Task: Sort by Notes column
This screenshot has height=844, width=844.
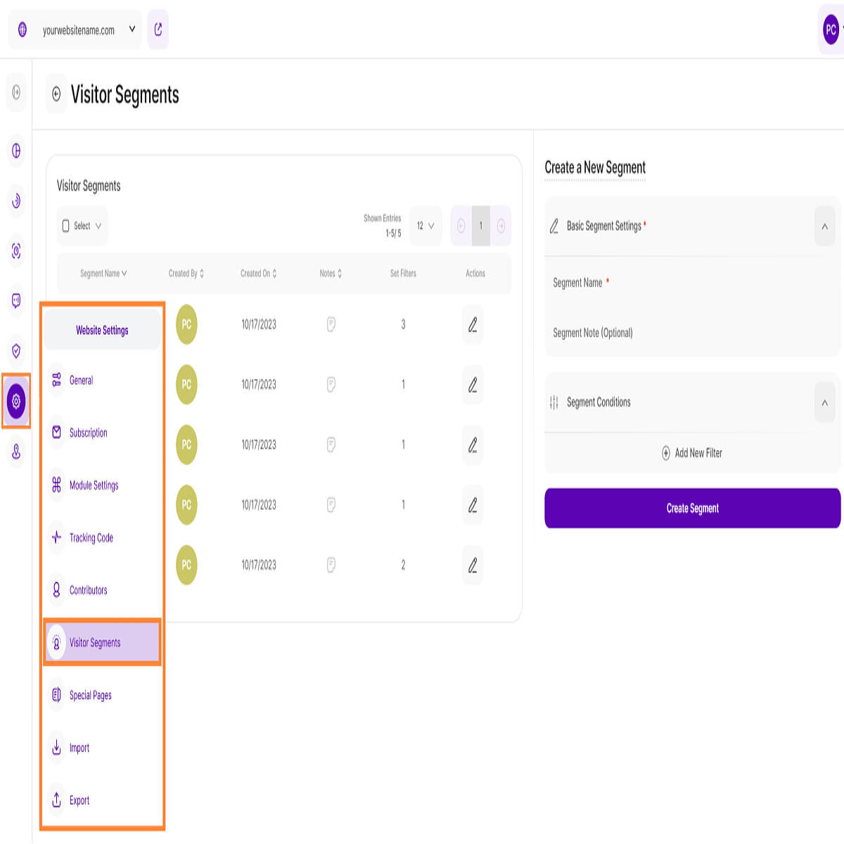Action: (331, 274)
